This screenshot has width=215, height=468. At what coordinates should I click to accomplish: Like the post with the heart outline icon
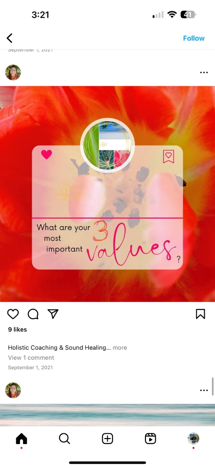point(13,314)
